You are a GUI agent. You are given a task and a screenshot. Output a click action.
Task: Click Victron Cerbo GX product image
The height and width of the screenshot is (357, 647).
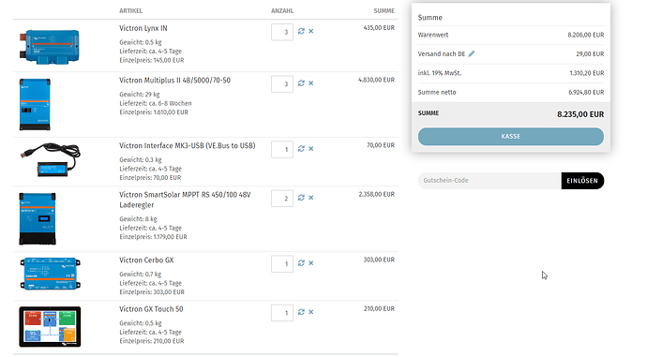pyautogui.click(x=50, y=274)
